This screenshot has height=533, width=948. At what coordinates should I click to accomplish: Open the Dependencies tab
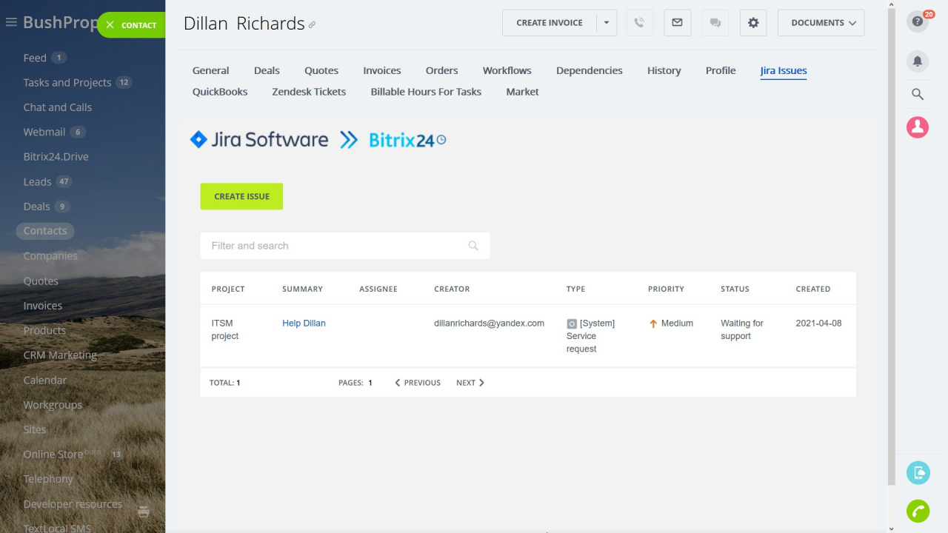tap(590, 70)
